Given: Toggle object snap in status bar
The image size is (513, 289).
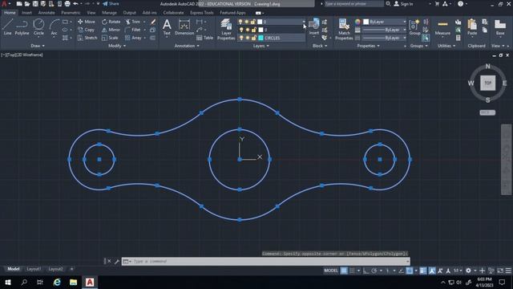Looking at the screenshot, I should point(410,271).
